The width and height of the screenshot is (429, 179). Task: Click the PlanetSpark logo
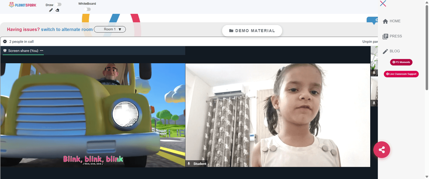coord(22,5)
